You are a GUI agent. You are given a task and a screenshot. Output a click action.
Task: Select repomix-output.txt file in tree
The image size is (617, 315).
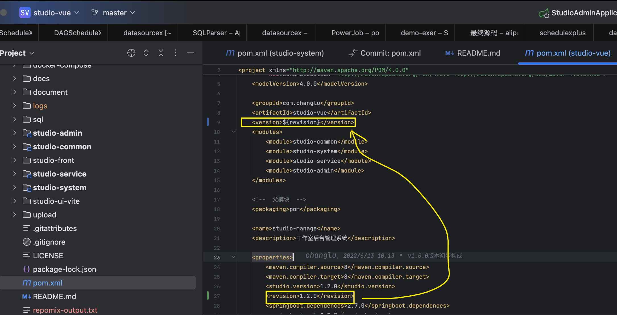(65, 310)
